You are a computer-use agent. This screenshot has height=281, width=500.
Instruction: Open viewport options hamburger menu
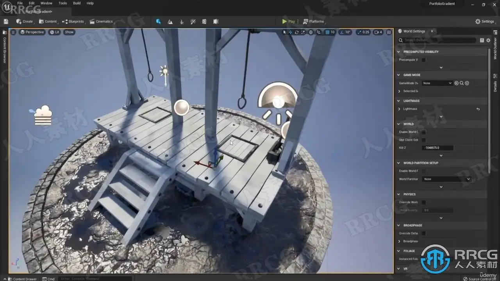(x=13, y=32)
